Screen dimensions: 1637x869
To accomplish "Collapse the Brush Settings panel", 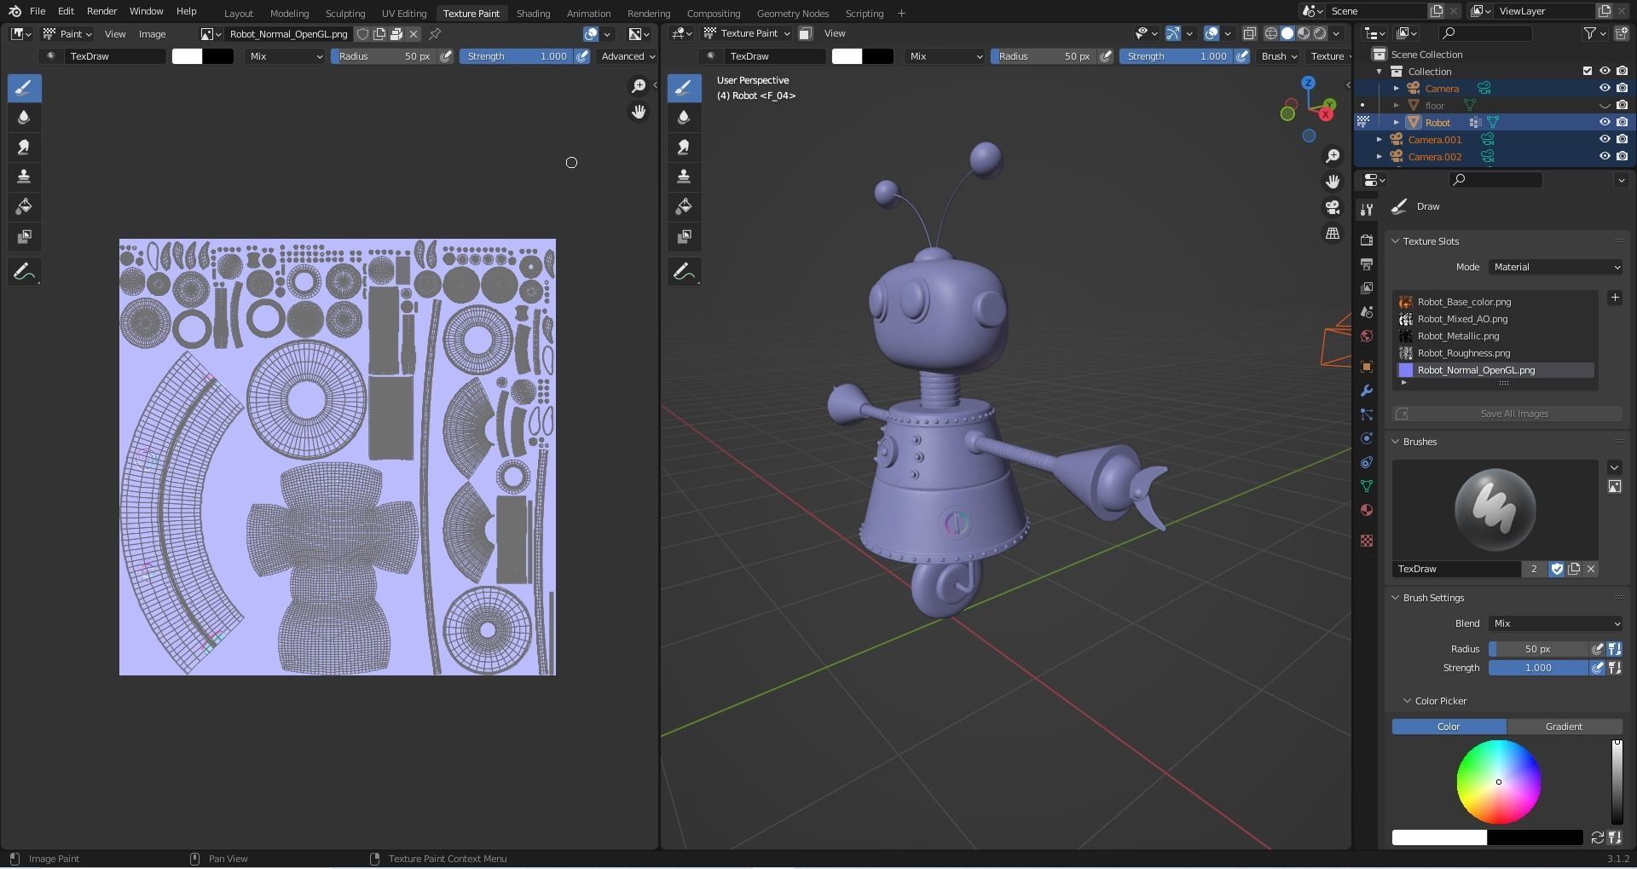I will click(x=1396, y=598).
